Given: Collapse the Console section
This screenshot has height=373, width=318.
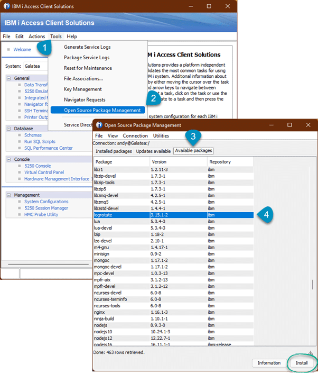Looking at the screenshot, I should point(10,159).
